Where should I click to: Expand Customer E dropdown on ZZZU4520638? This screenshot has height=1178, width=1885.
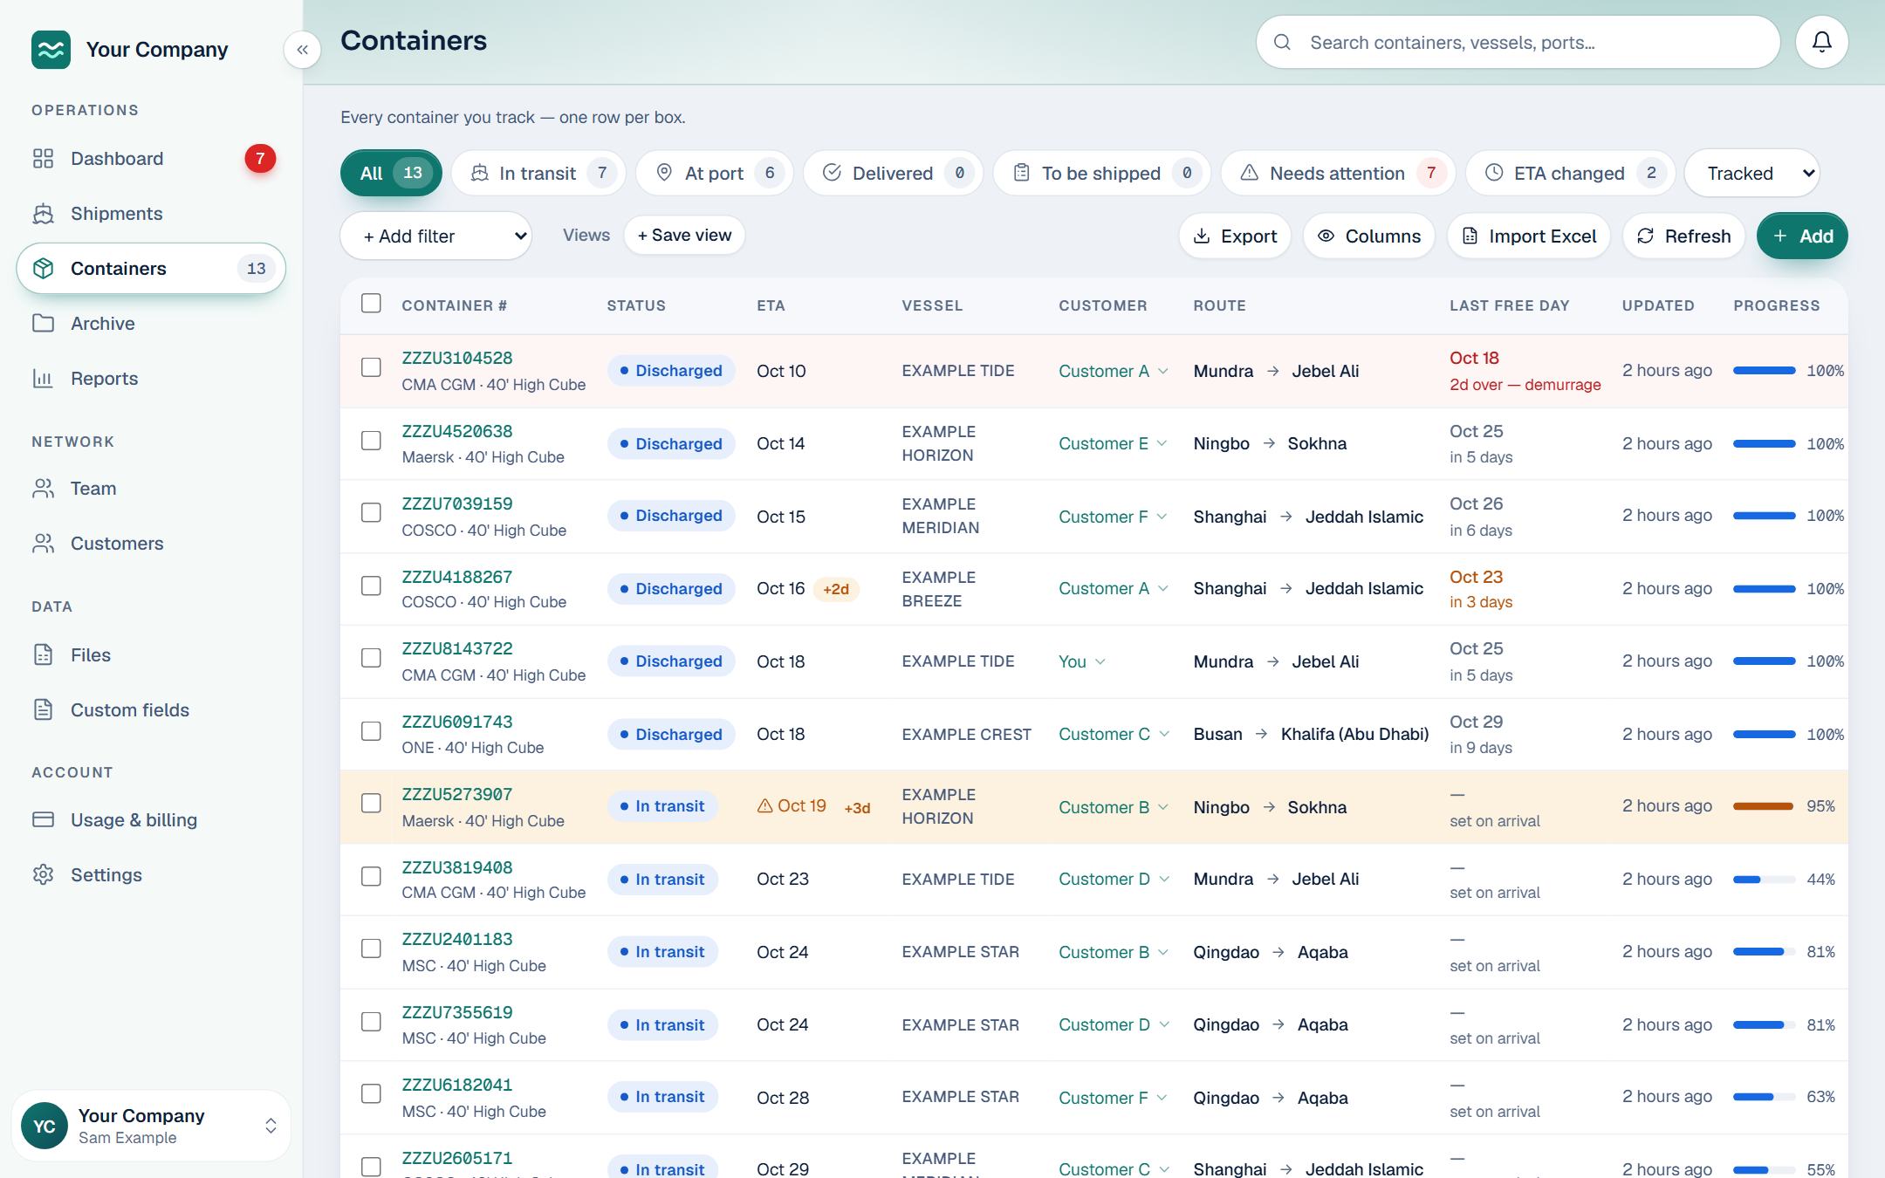1113,443
